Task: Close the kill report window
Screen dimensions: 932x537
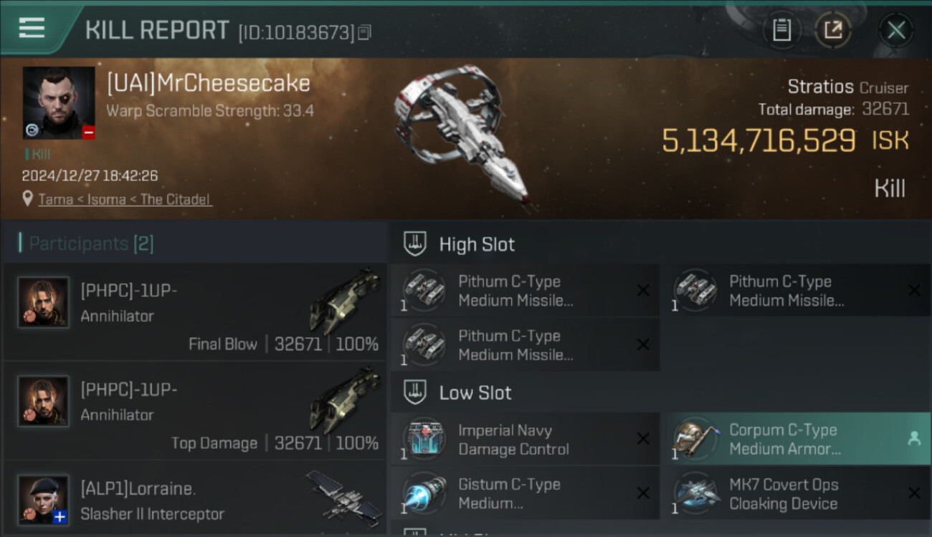Action: point(895,30)
